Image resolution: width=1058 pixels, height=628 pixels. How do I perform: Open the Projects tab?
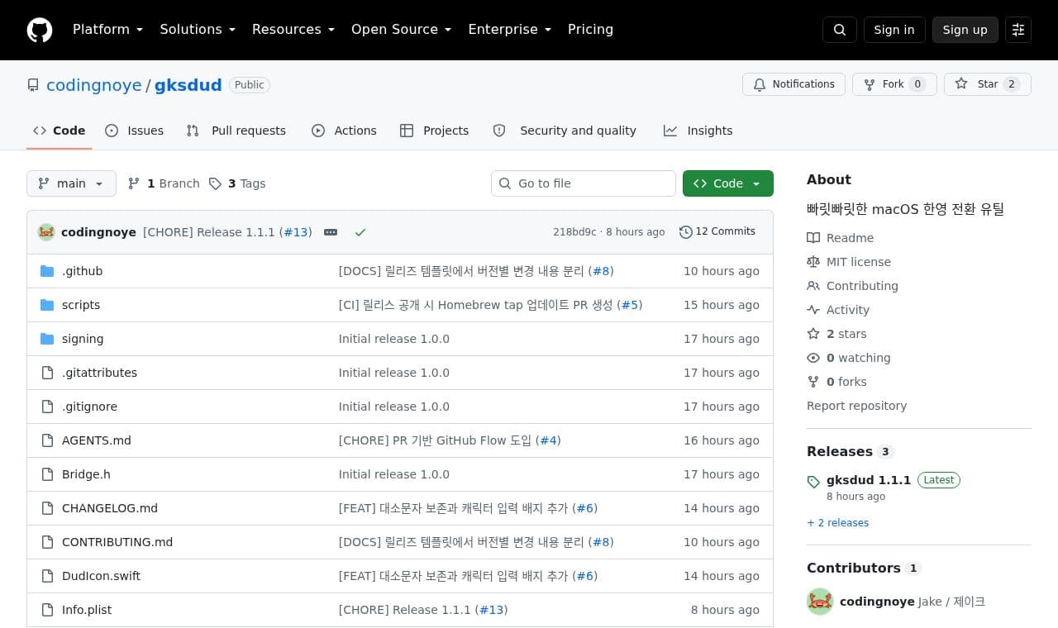coord(434,131)
